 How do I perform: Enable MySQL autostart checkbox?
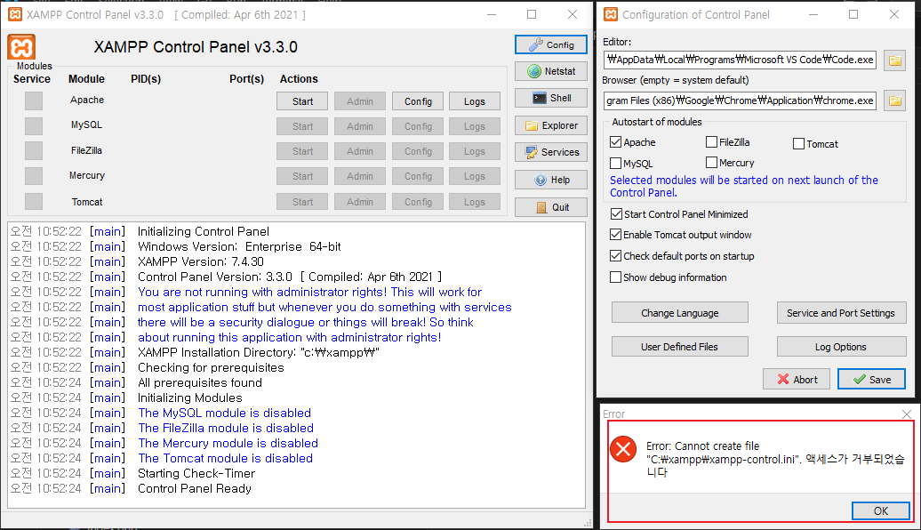point(615,163)
